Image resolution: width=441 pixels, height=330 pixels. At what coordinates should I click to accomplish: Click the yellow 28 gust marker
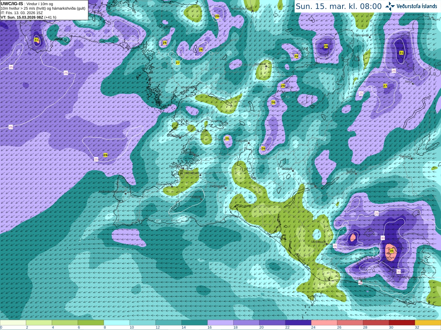pyautogui.click(x=217, y=16)
